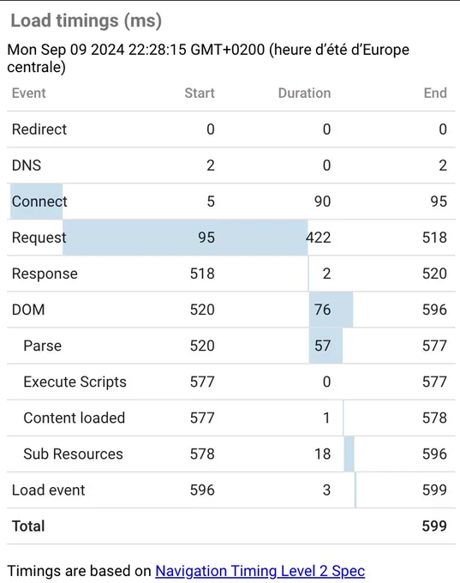Click the Start column header
This screenshot has height=583, width=460.
point(200,93)
